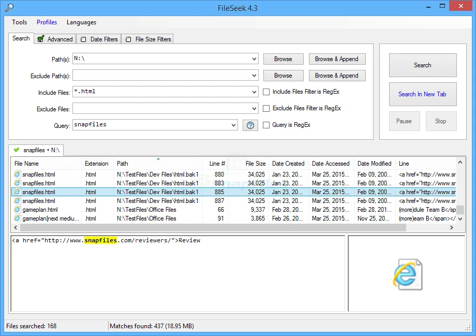Click file icon of snapfiles.html line 883
The image size is (476, 336).
pyautogui.click(x=17, y=183)
